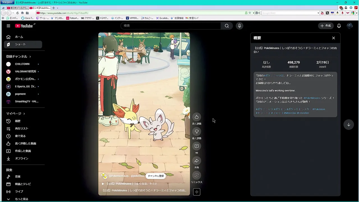
Task: Open YouTube notifications bell
Action: tap(339, 26)
